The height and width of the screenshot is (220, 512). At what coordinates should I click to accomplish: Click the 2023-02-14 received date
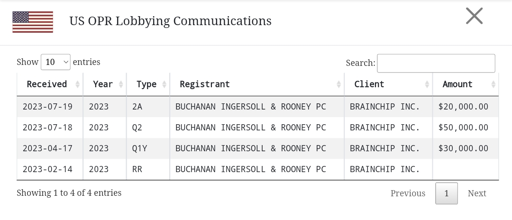(48, 169)
